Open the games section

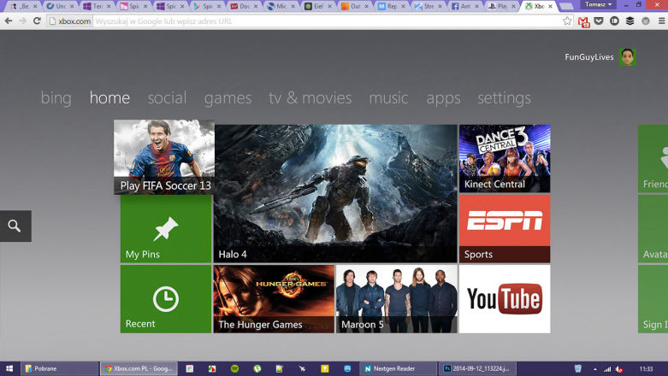[228, 98]
